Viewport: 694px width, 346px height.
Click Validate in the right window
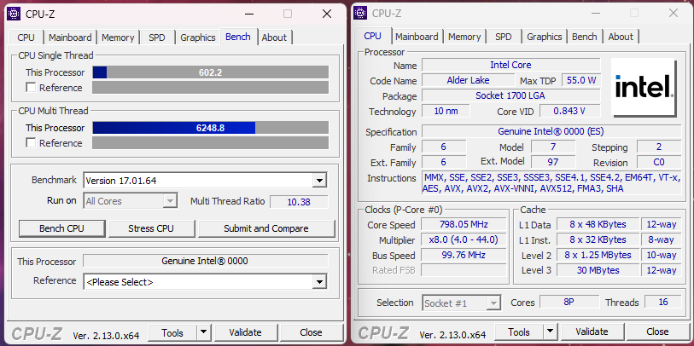(x=592, y=332)
